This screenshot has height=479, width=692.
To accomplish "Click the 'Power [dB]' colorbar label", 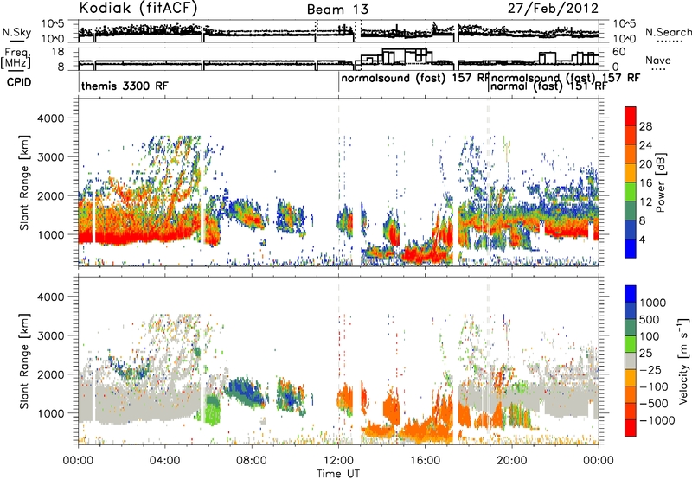I will (x=660, y=182).
